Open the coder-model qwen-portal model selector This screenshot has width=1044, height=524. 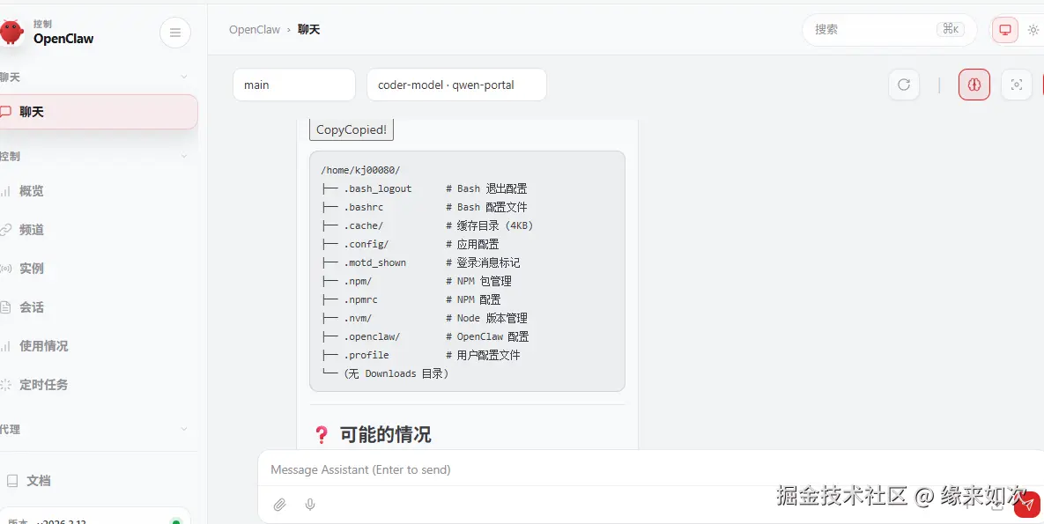(x=456, y=85)
